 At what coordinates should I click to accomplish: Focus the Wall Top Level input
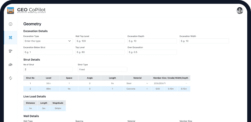[x=100, y=41]
